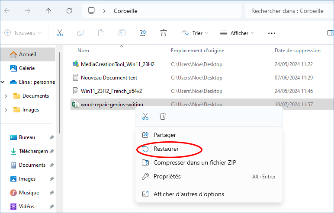Image resolution: width=334 pixels, height=213 pixels.
Task: Focus the Rechercher dans : Corbeille field
Action: (289, 11)
